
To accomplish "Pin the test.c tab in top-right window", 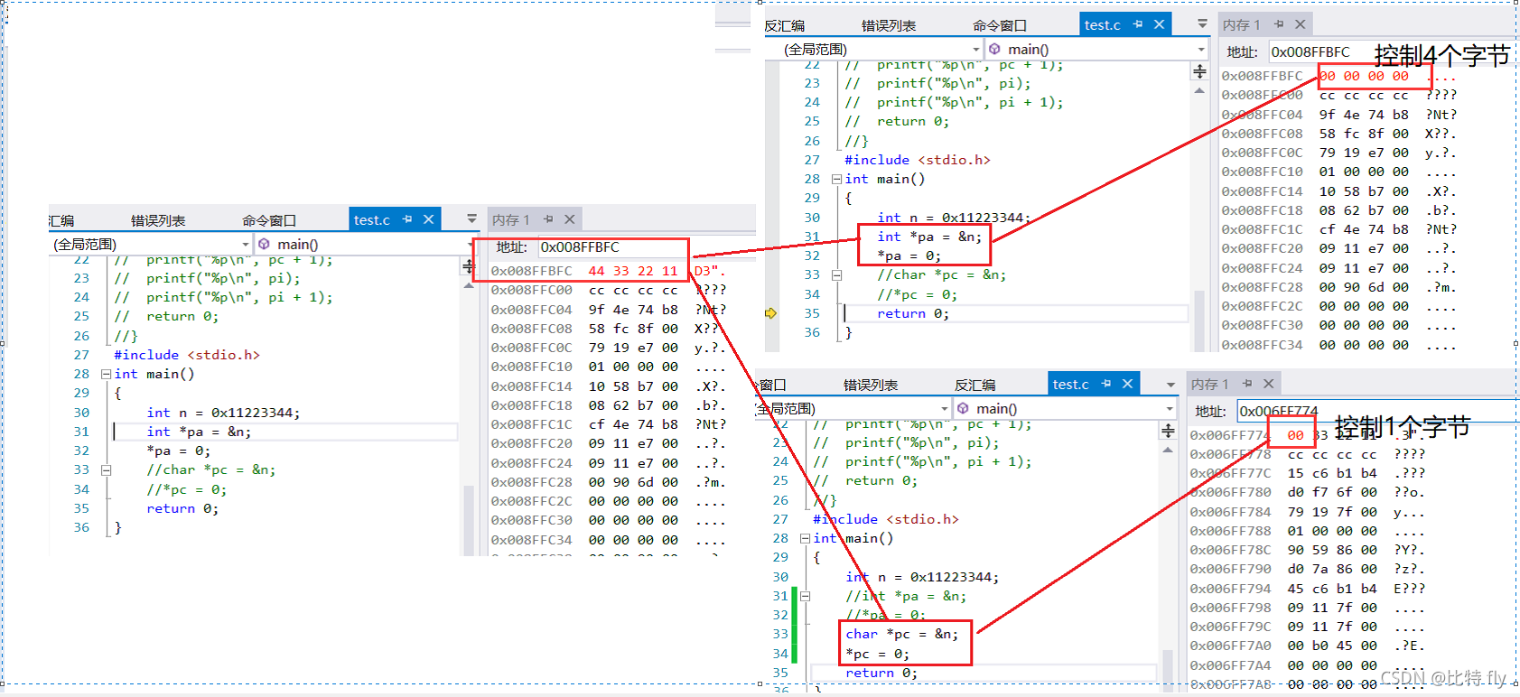I will [1138, 24].
